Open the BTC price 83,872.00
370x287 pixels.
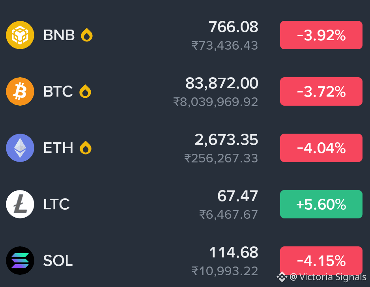point(222,83)
